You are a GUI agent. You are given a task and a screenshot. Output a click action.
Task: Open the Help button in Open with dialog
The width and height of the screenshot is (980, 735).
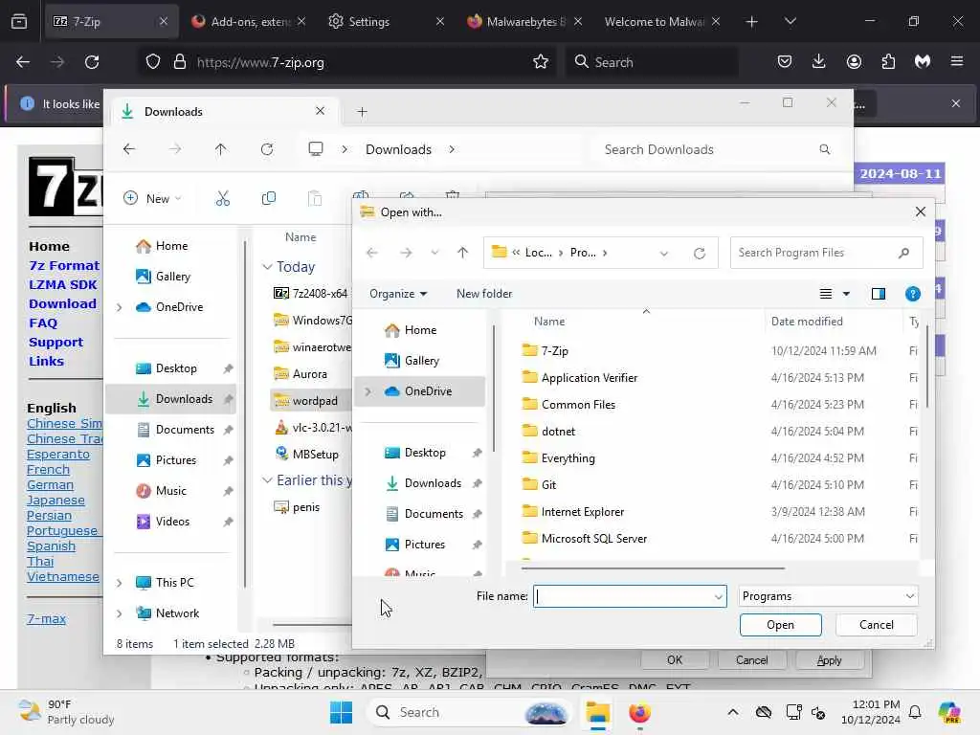tap(912, 294)
